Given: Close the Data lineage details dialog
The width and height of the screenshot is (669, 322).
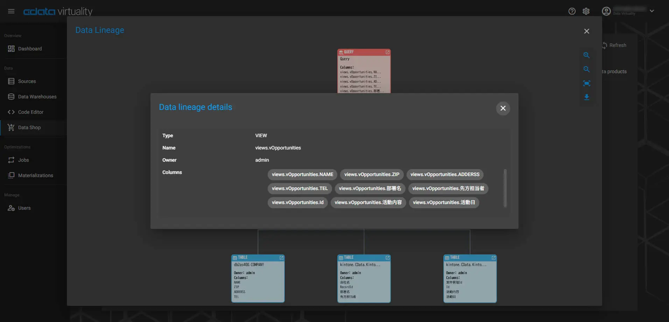Looking at the screenshot, I should 503,108.
